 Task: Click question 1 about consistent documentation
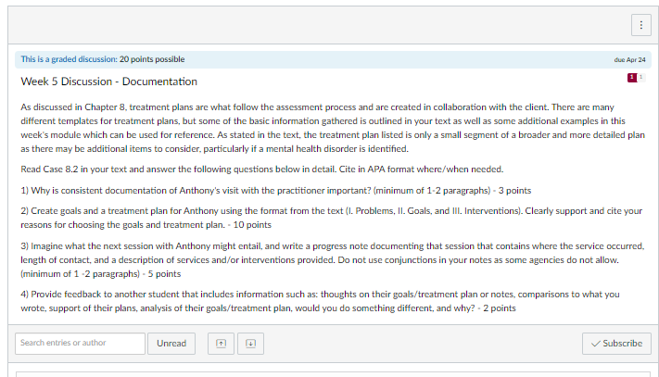click(x=275, y=190)
